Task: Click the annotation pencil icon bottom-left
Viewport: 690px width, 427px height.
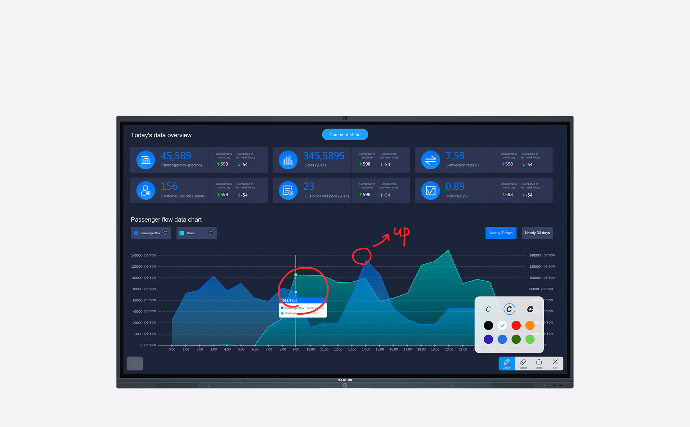Action: [x=135, y=363]
